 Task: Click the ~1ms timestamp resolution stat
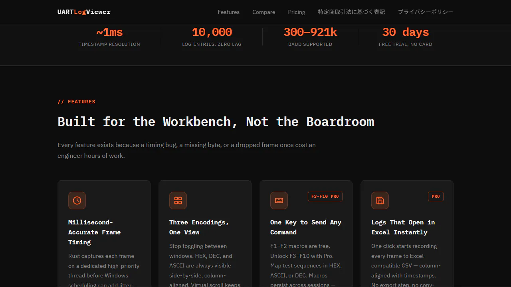pos(109,37)
